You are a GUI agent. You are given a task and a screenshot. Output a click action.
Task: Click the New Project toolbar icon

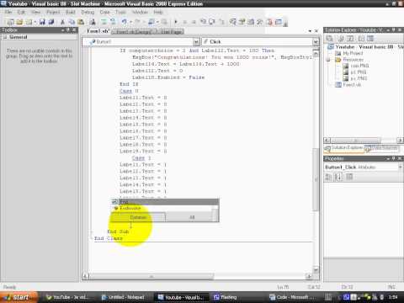coord(10,22)
